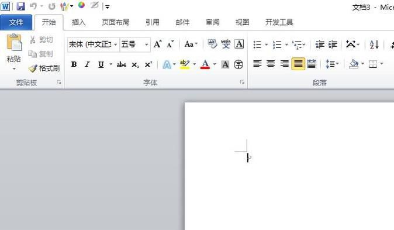Screen dimensions: 394x230
Task: Switch to the 开始 (Home) tab
Action: [49, 22]
